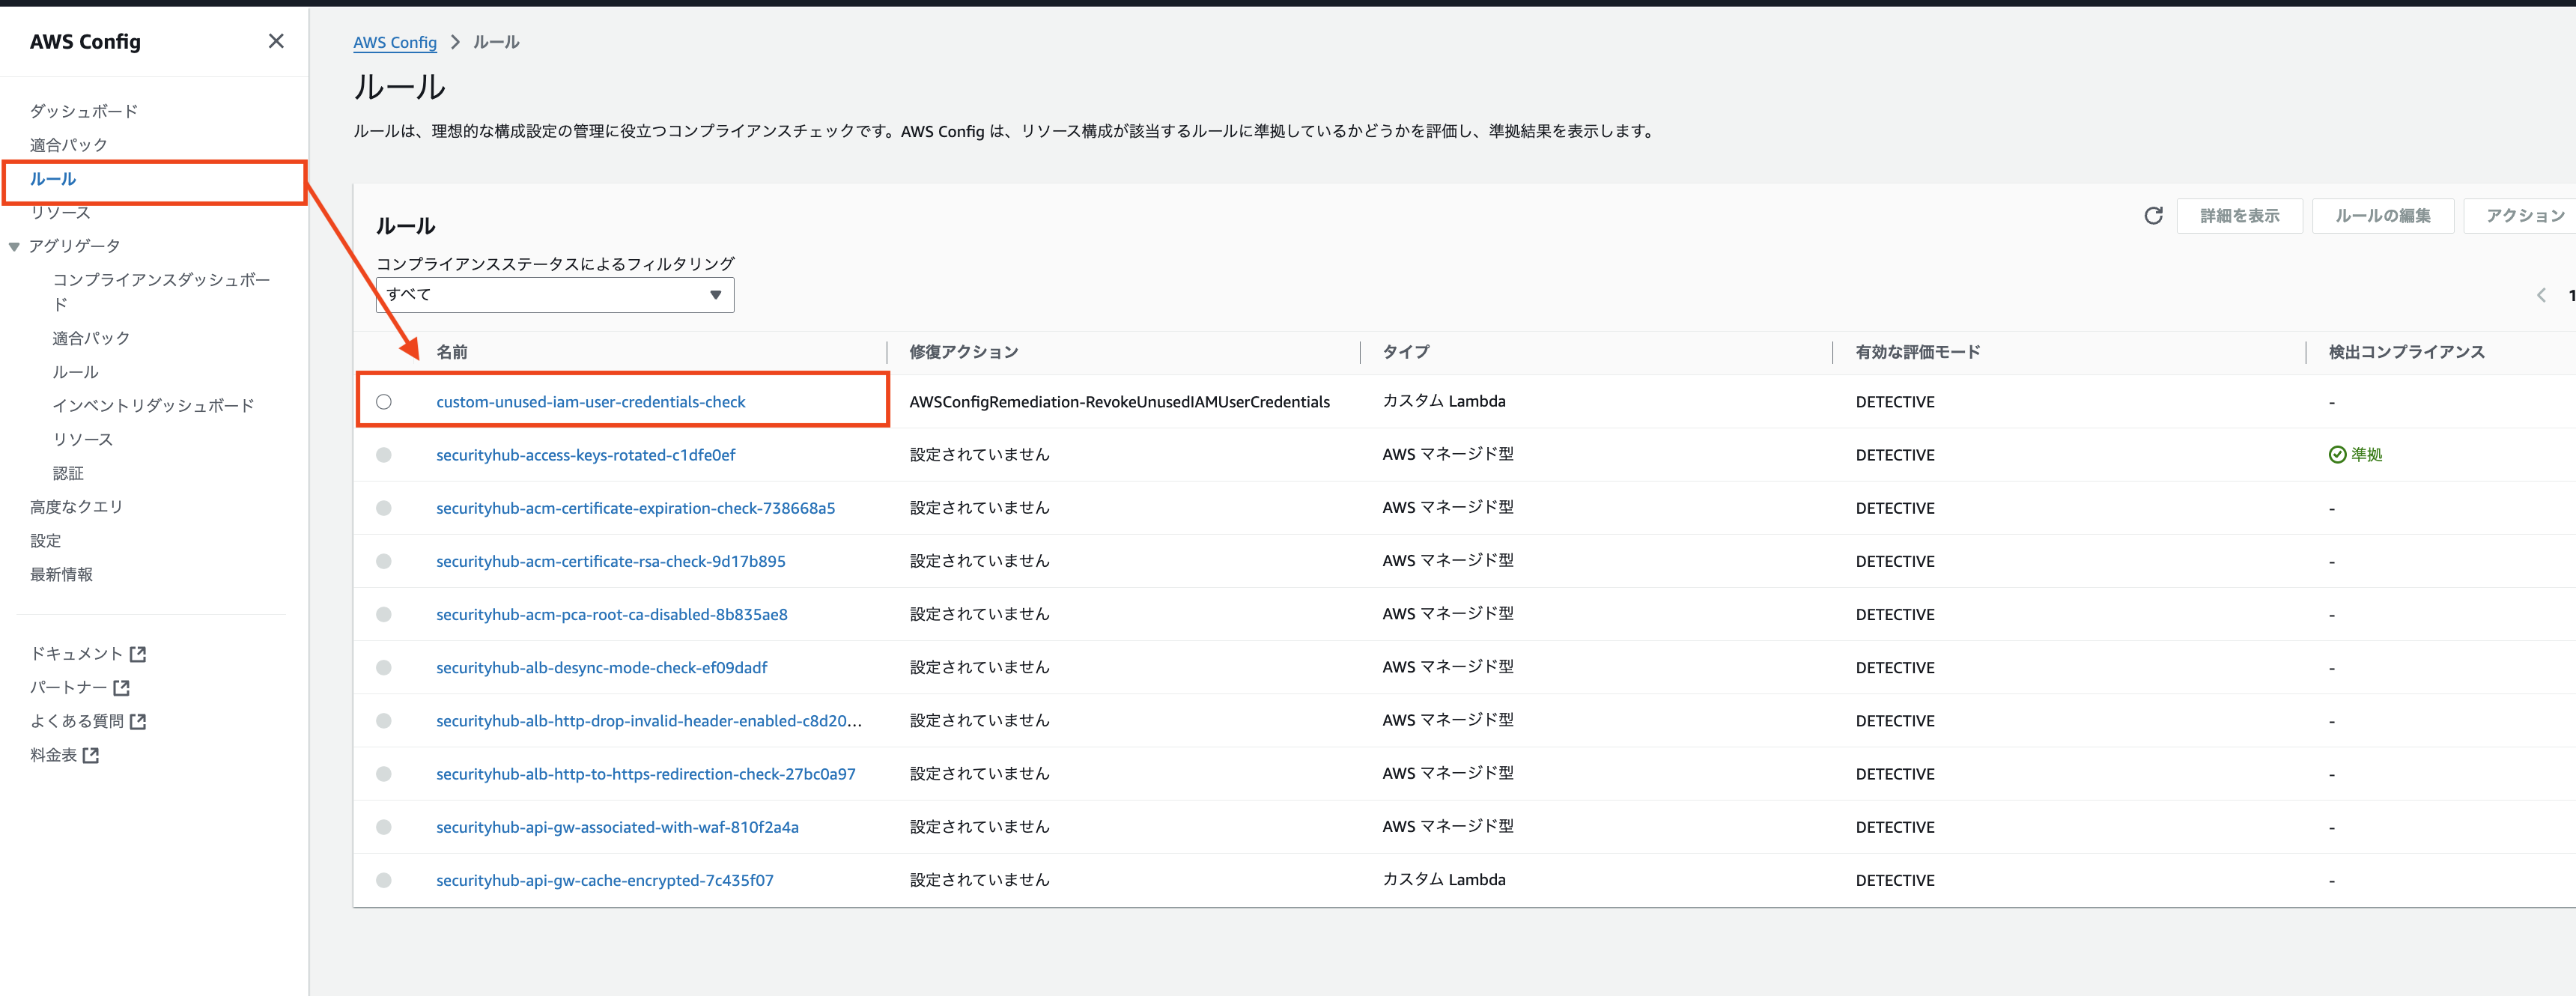The height and width of the screenshot is (996, 2576).
Task: Click the external link icon next to 料金表
Action: [91, 755]
